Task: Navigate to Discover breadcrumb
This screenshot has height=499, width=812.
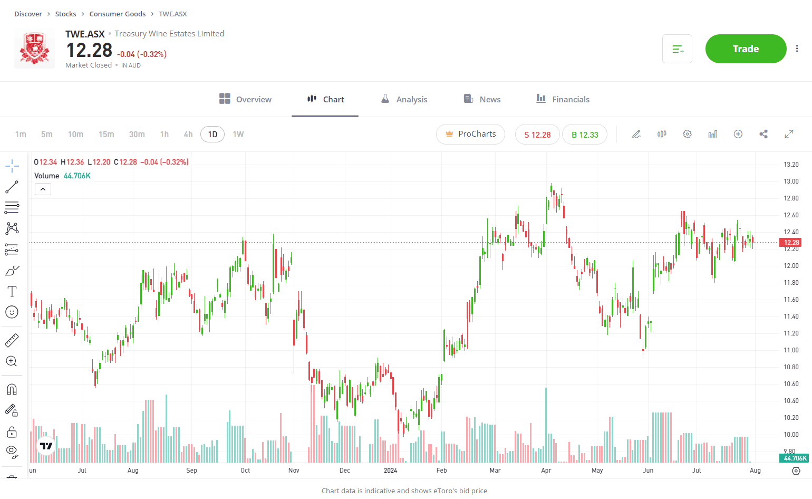Action: tap(28, 14)
